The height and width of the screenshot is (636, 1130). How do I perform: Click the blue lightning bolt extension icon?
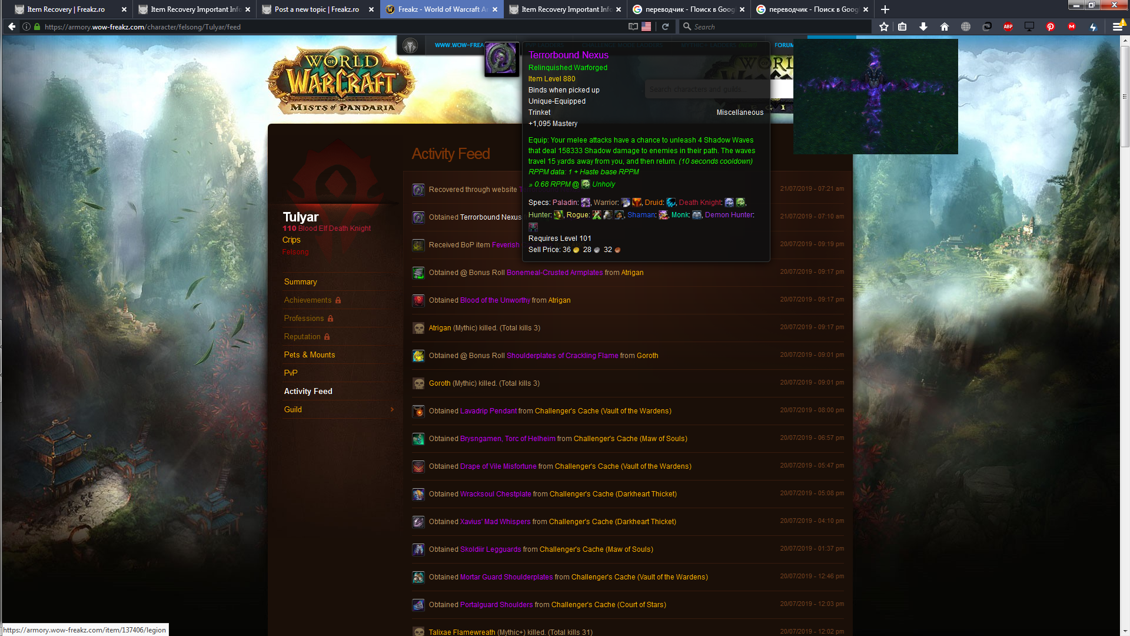[1093, 26]
